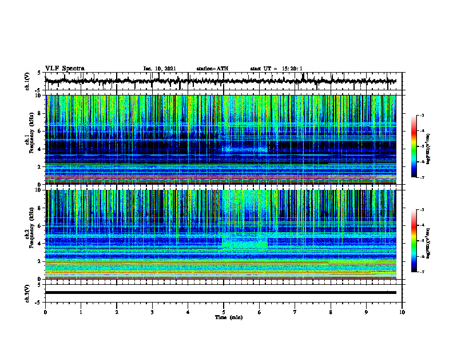Click time axis tick label 5
This screenshot has width=453, height=350.
point(224,312)
